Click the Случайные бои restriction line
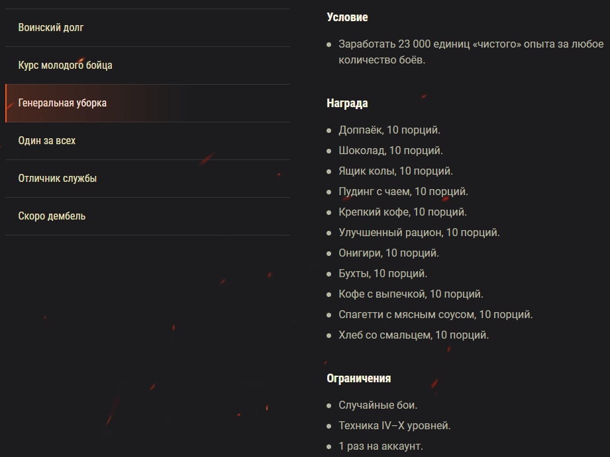Image resolution: width=610 pixels, height=457 pixels. pos(378,405)
